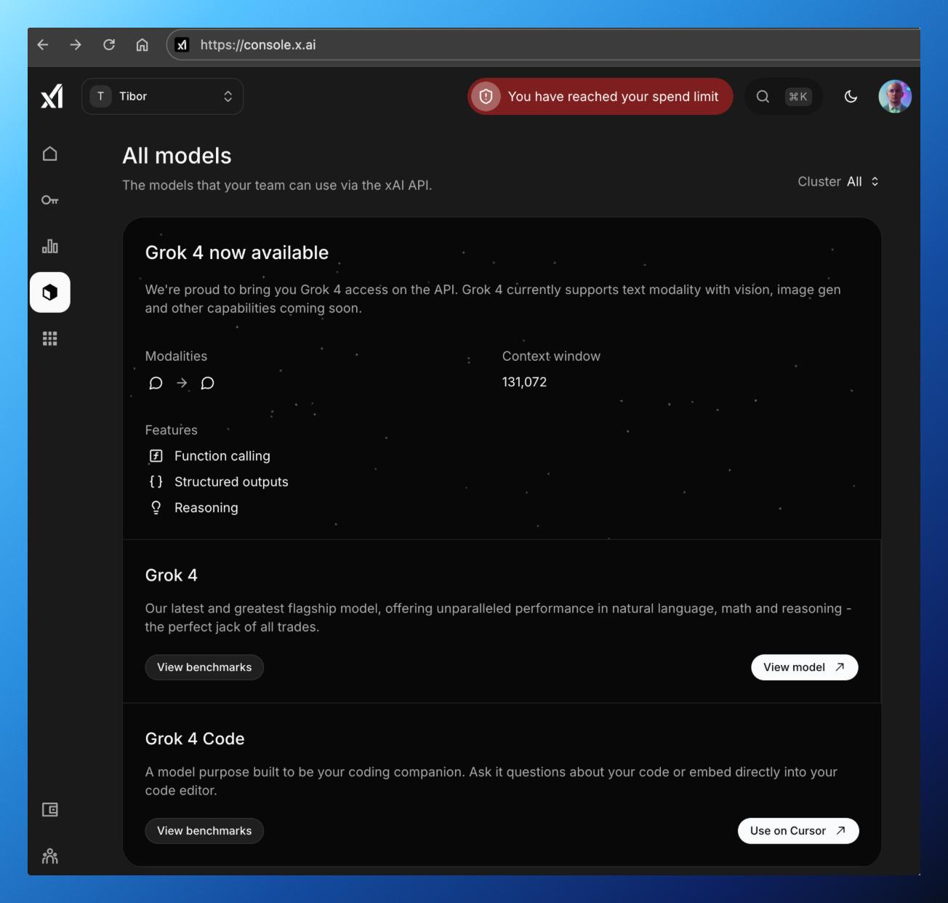Toggle dark mode with moon icon

point(851,96)
